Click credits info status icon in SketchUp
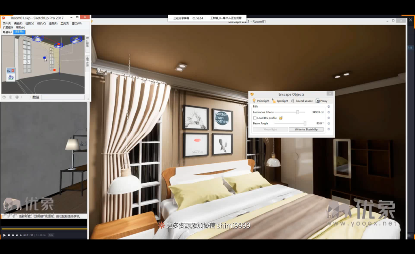The height and width of the screenshot is (254, 415). click(11, 97)
